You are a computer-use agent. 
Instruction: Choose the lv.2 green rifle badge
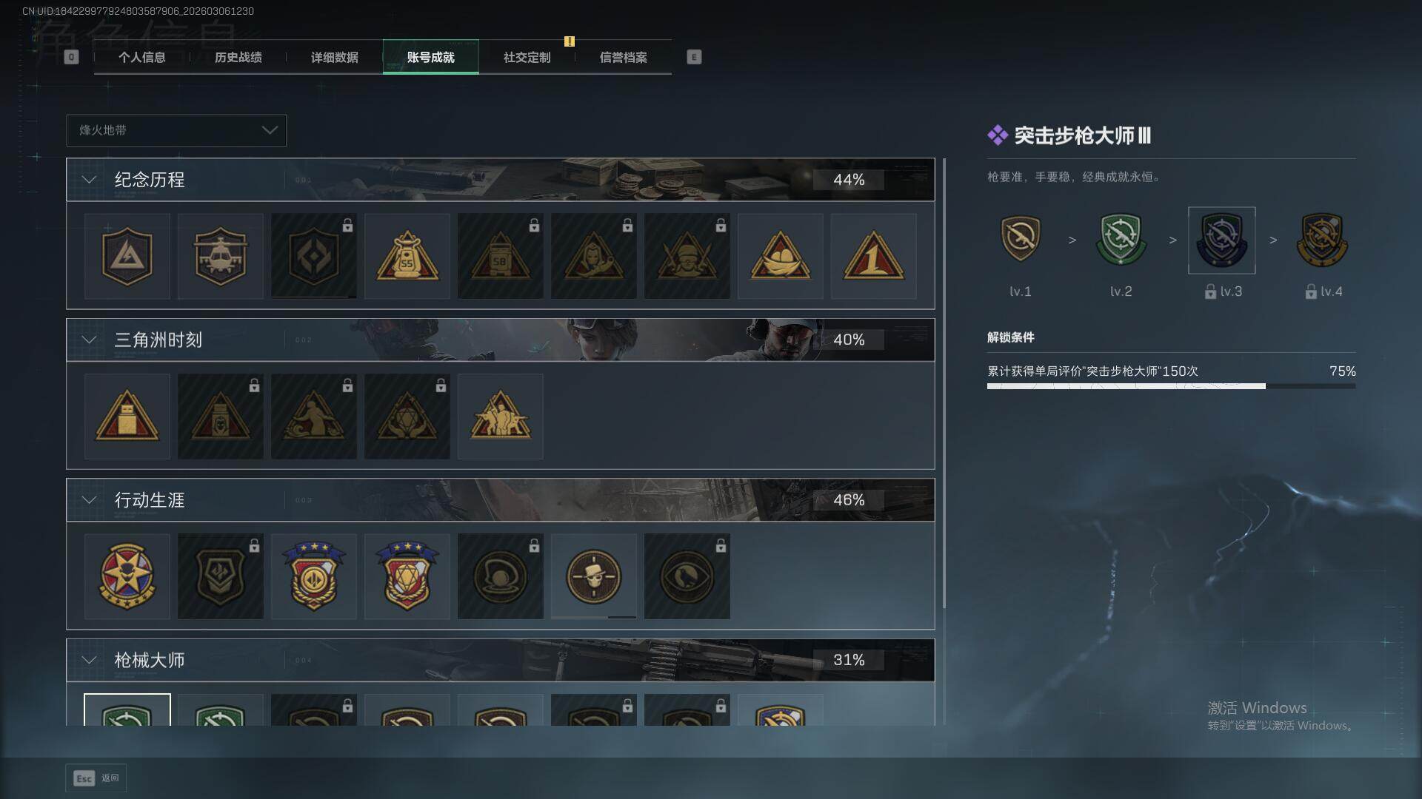point(1121,240)
